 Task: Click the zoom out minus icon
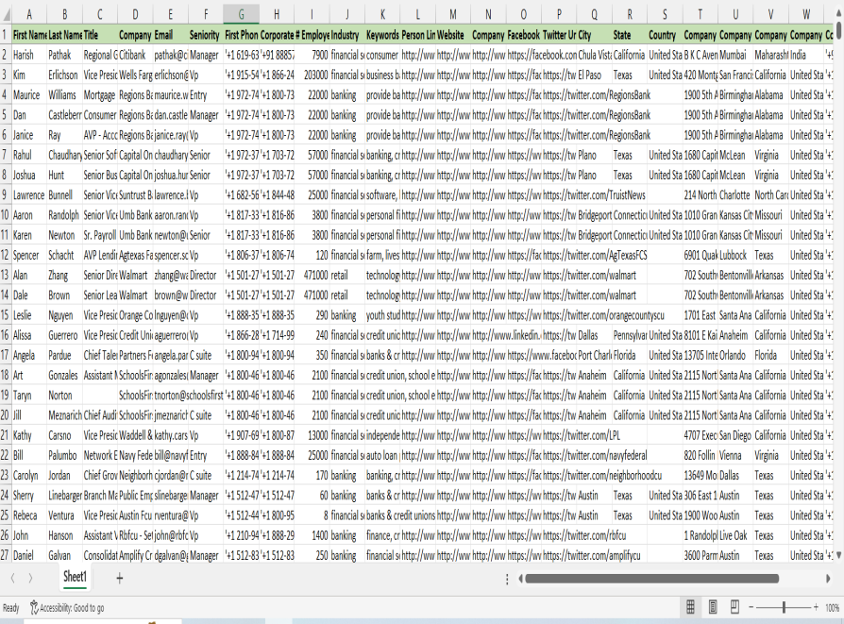(750, 607)
